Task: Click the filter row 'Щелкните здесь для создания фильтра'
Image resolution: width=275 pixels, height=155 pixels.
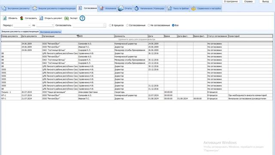Action: point(137,39)
